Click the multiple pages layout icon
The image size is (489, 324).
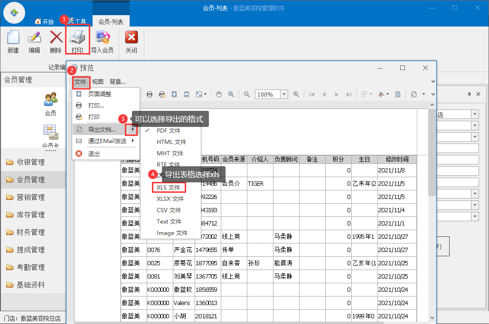364,94
